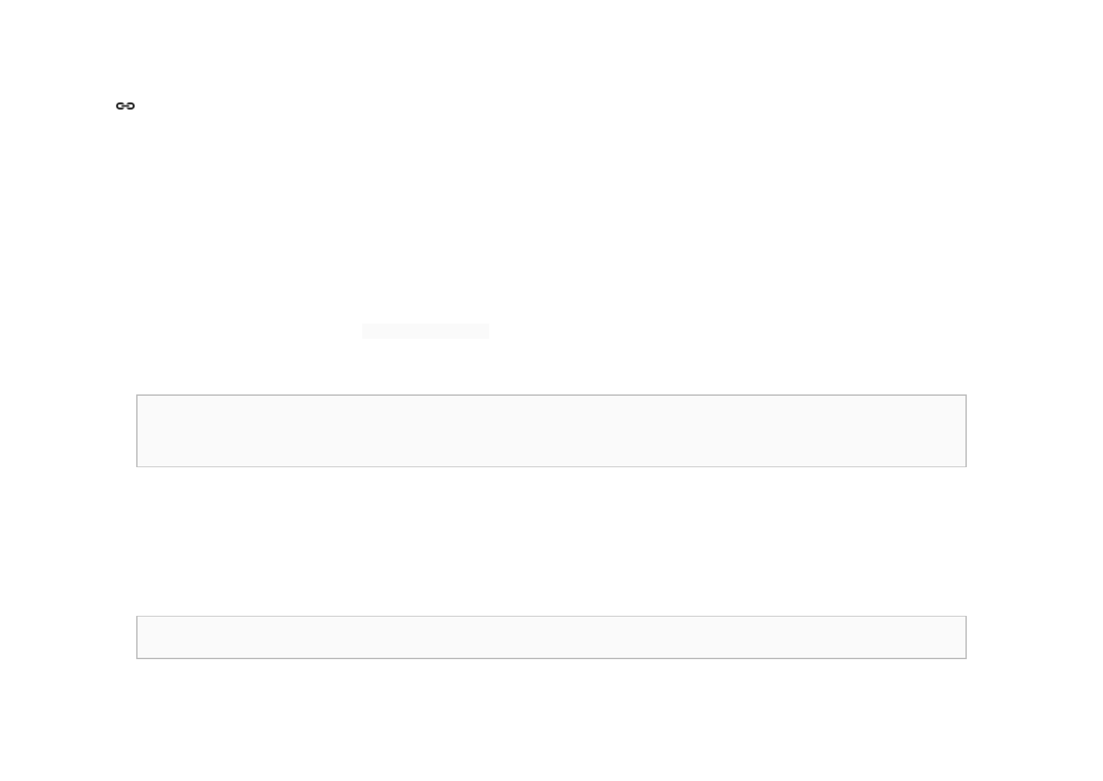The width and height of the screenshot is (1103, 781).
Task: Click the shorter lower gray code box
Action: pos(551,637)
